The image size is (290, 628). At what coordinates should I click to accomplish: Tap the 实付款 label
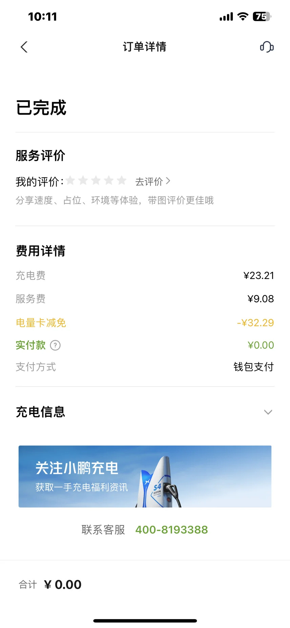coord(30,345)
